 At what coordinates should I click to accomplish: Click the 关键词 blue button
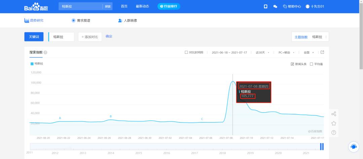point(34,37)
